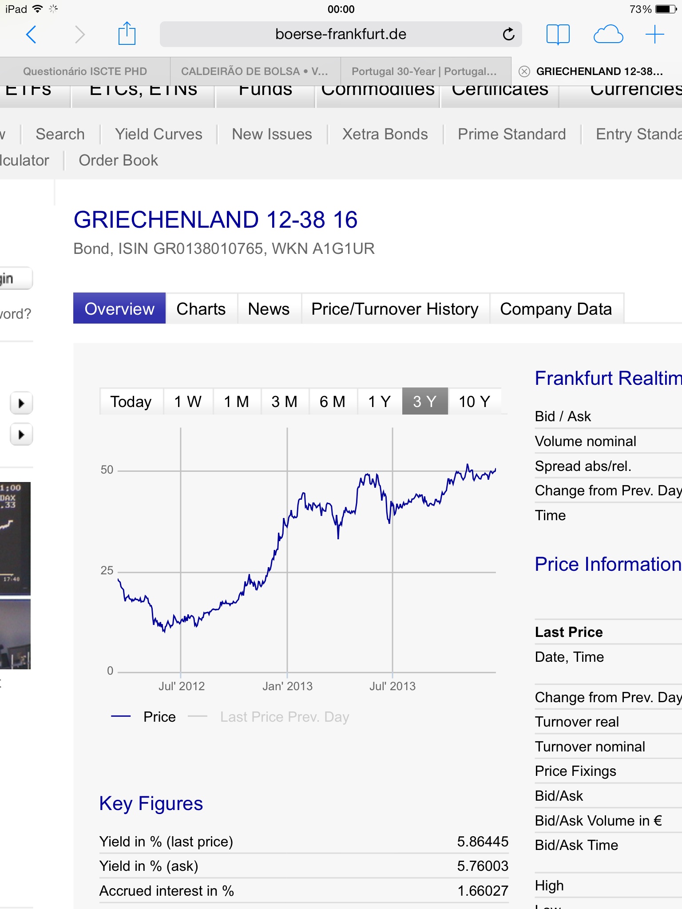682x909 pixels.
Task: Tap the Safari back arrow
Action: pyautogui.click(x=31, y=34)
